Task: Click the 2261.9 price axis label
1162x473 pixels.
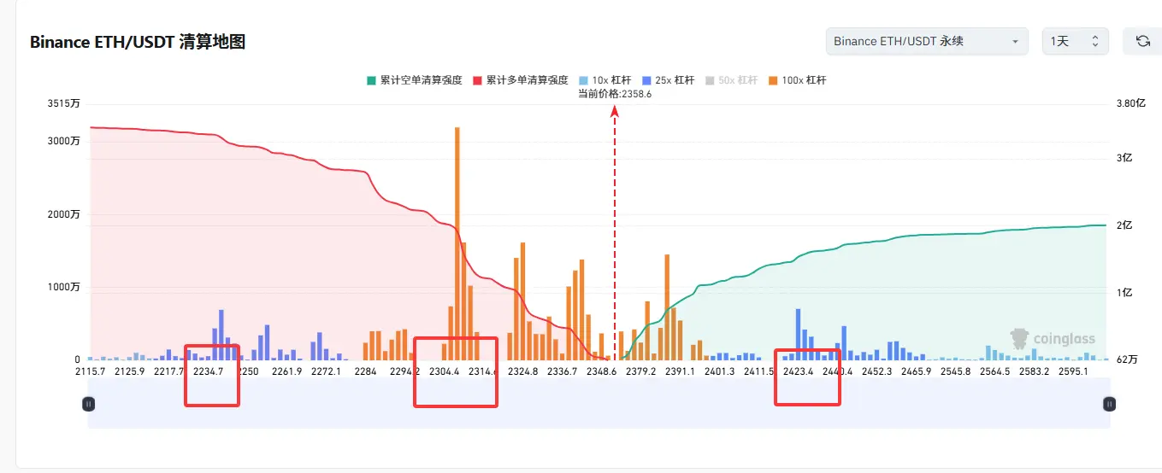Action: [x=286, y=371]
